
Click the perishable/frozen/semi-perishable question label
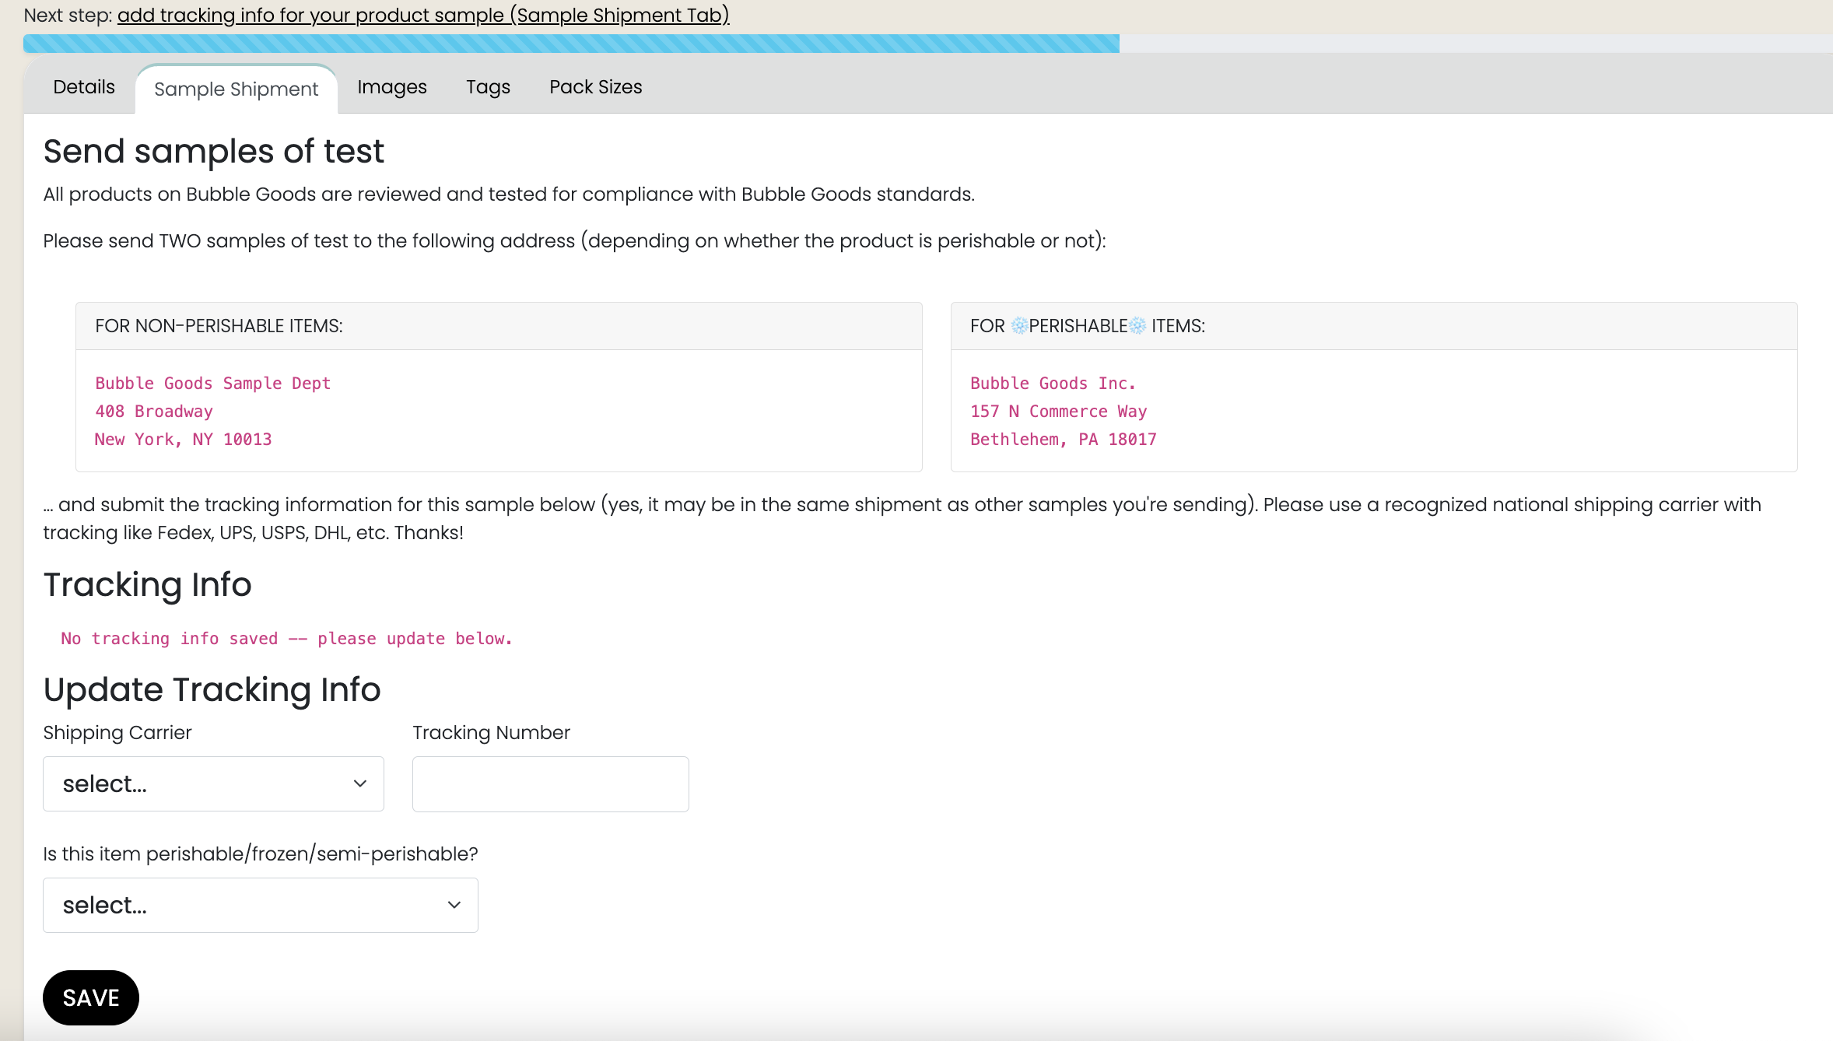(x=261, y=854)
